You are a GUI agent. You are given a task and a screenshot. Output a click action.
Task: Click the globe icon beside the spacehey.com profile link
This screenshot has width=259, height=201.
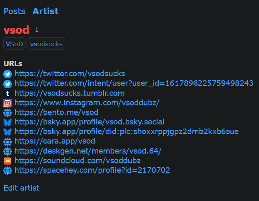tap(8, 170)
